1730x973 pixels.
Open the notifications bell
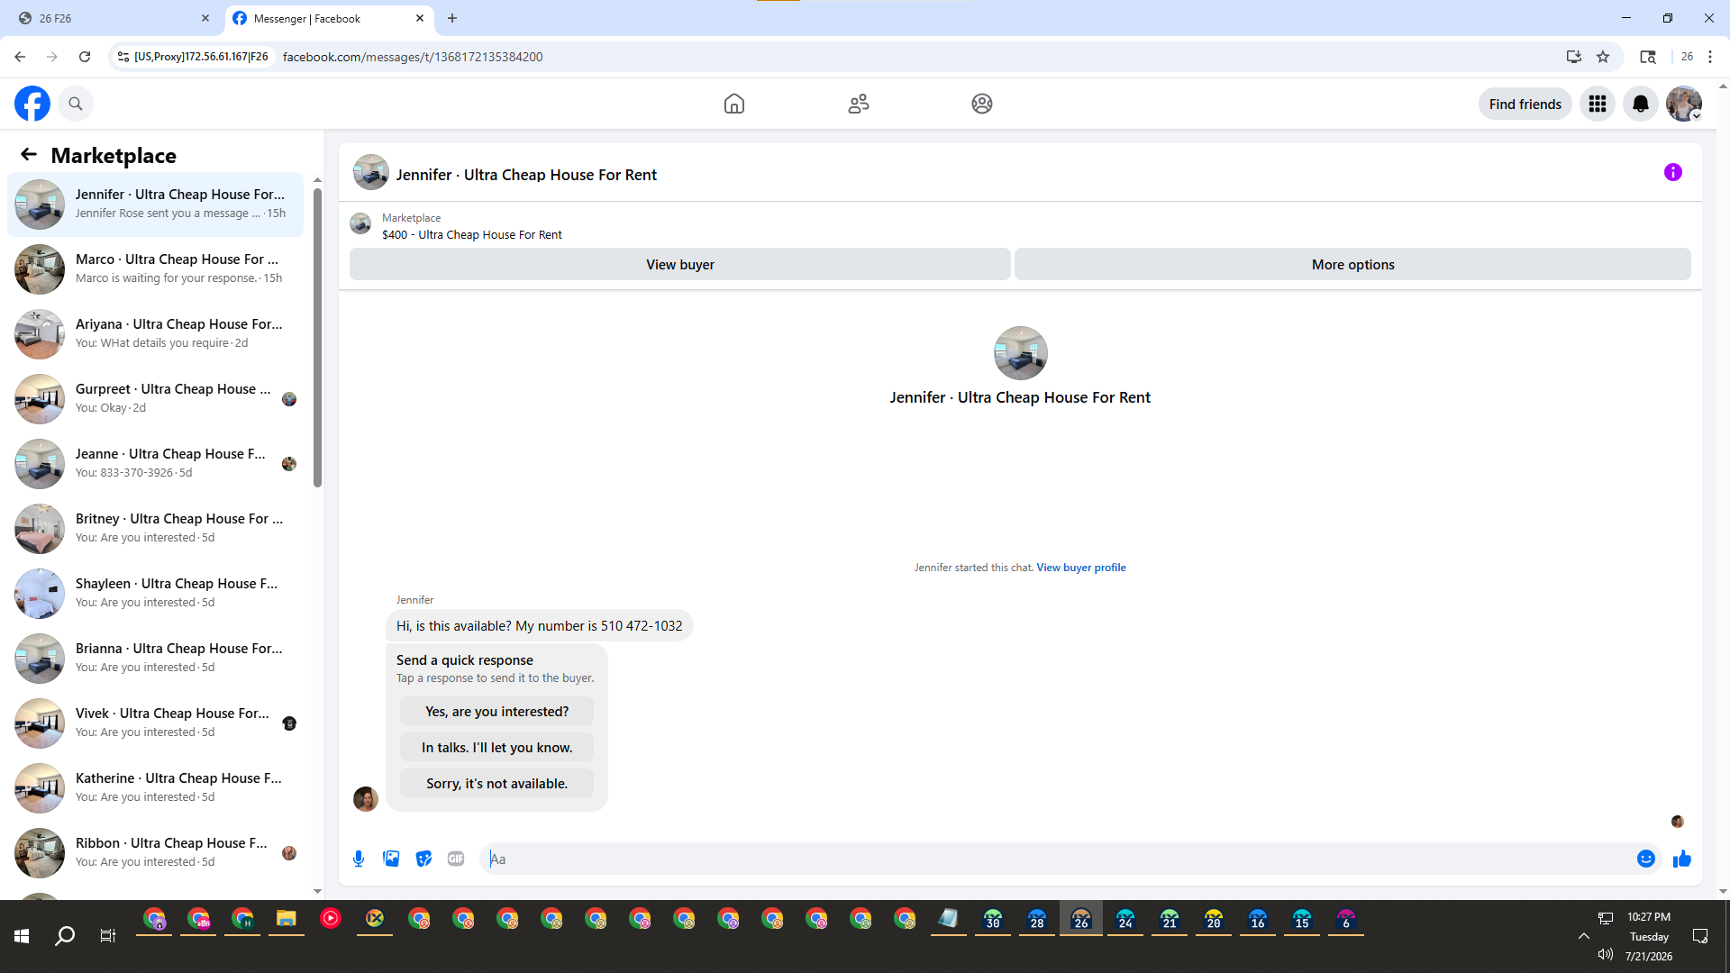coord(1641,104)
